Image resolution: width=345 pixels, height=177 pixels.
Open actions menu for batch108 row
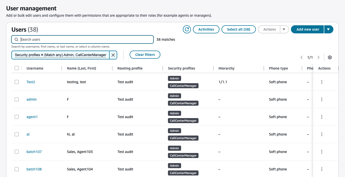[322, 169]
